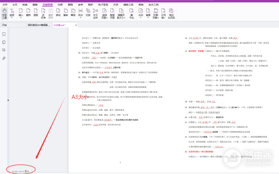Image resolution: width=279 pixels, height=174 pixels.
Task: Click the 裁剪页面 (Crop pages) icon
Action: pyautogui.click(x=112, y=11)
